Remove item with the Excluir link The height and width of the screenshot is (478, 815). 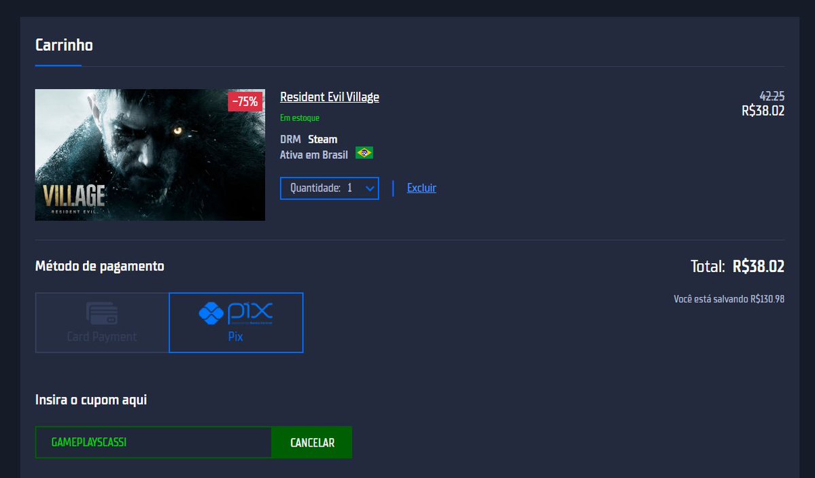click(421, 188)
